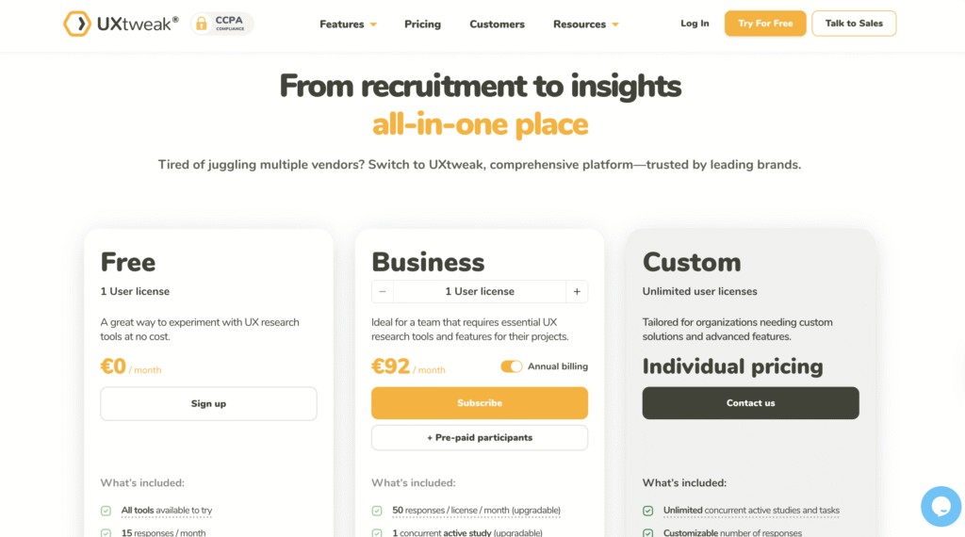
Task: Click the plus icon for user licenses
Action: 577,292
